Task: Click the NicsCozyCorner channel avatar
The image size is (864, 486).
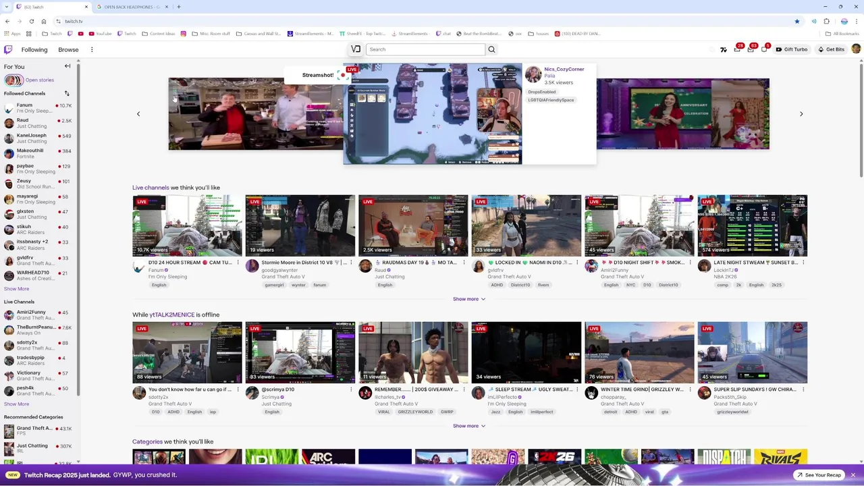Action: point(533,74)
